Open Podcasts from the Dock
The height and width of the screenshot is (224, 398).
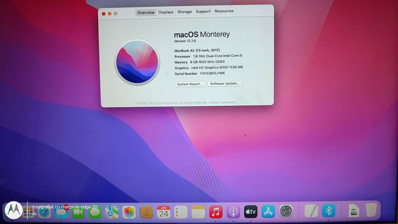click(233, 212)
